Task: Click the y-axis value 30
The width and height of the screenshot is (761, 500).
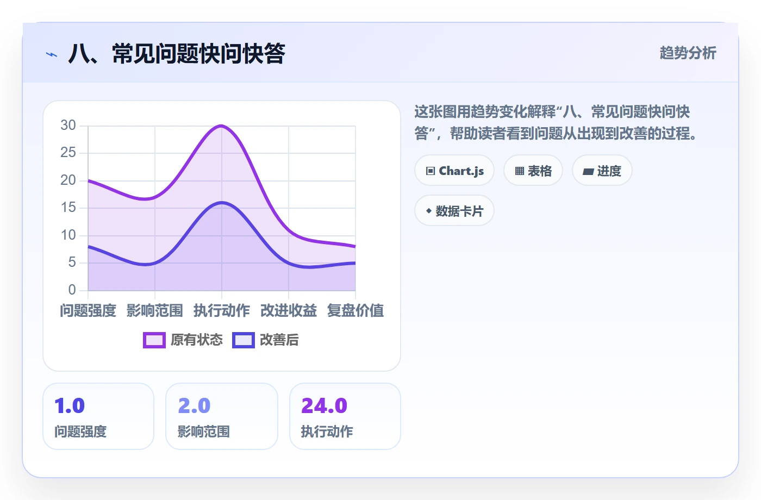Action: [x=68, y=126]
